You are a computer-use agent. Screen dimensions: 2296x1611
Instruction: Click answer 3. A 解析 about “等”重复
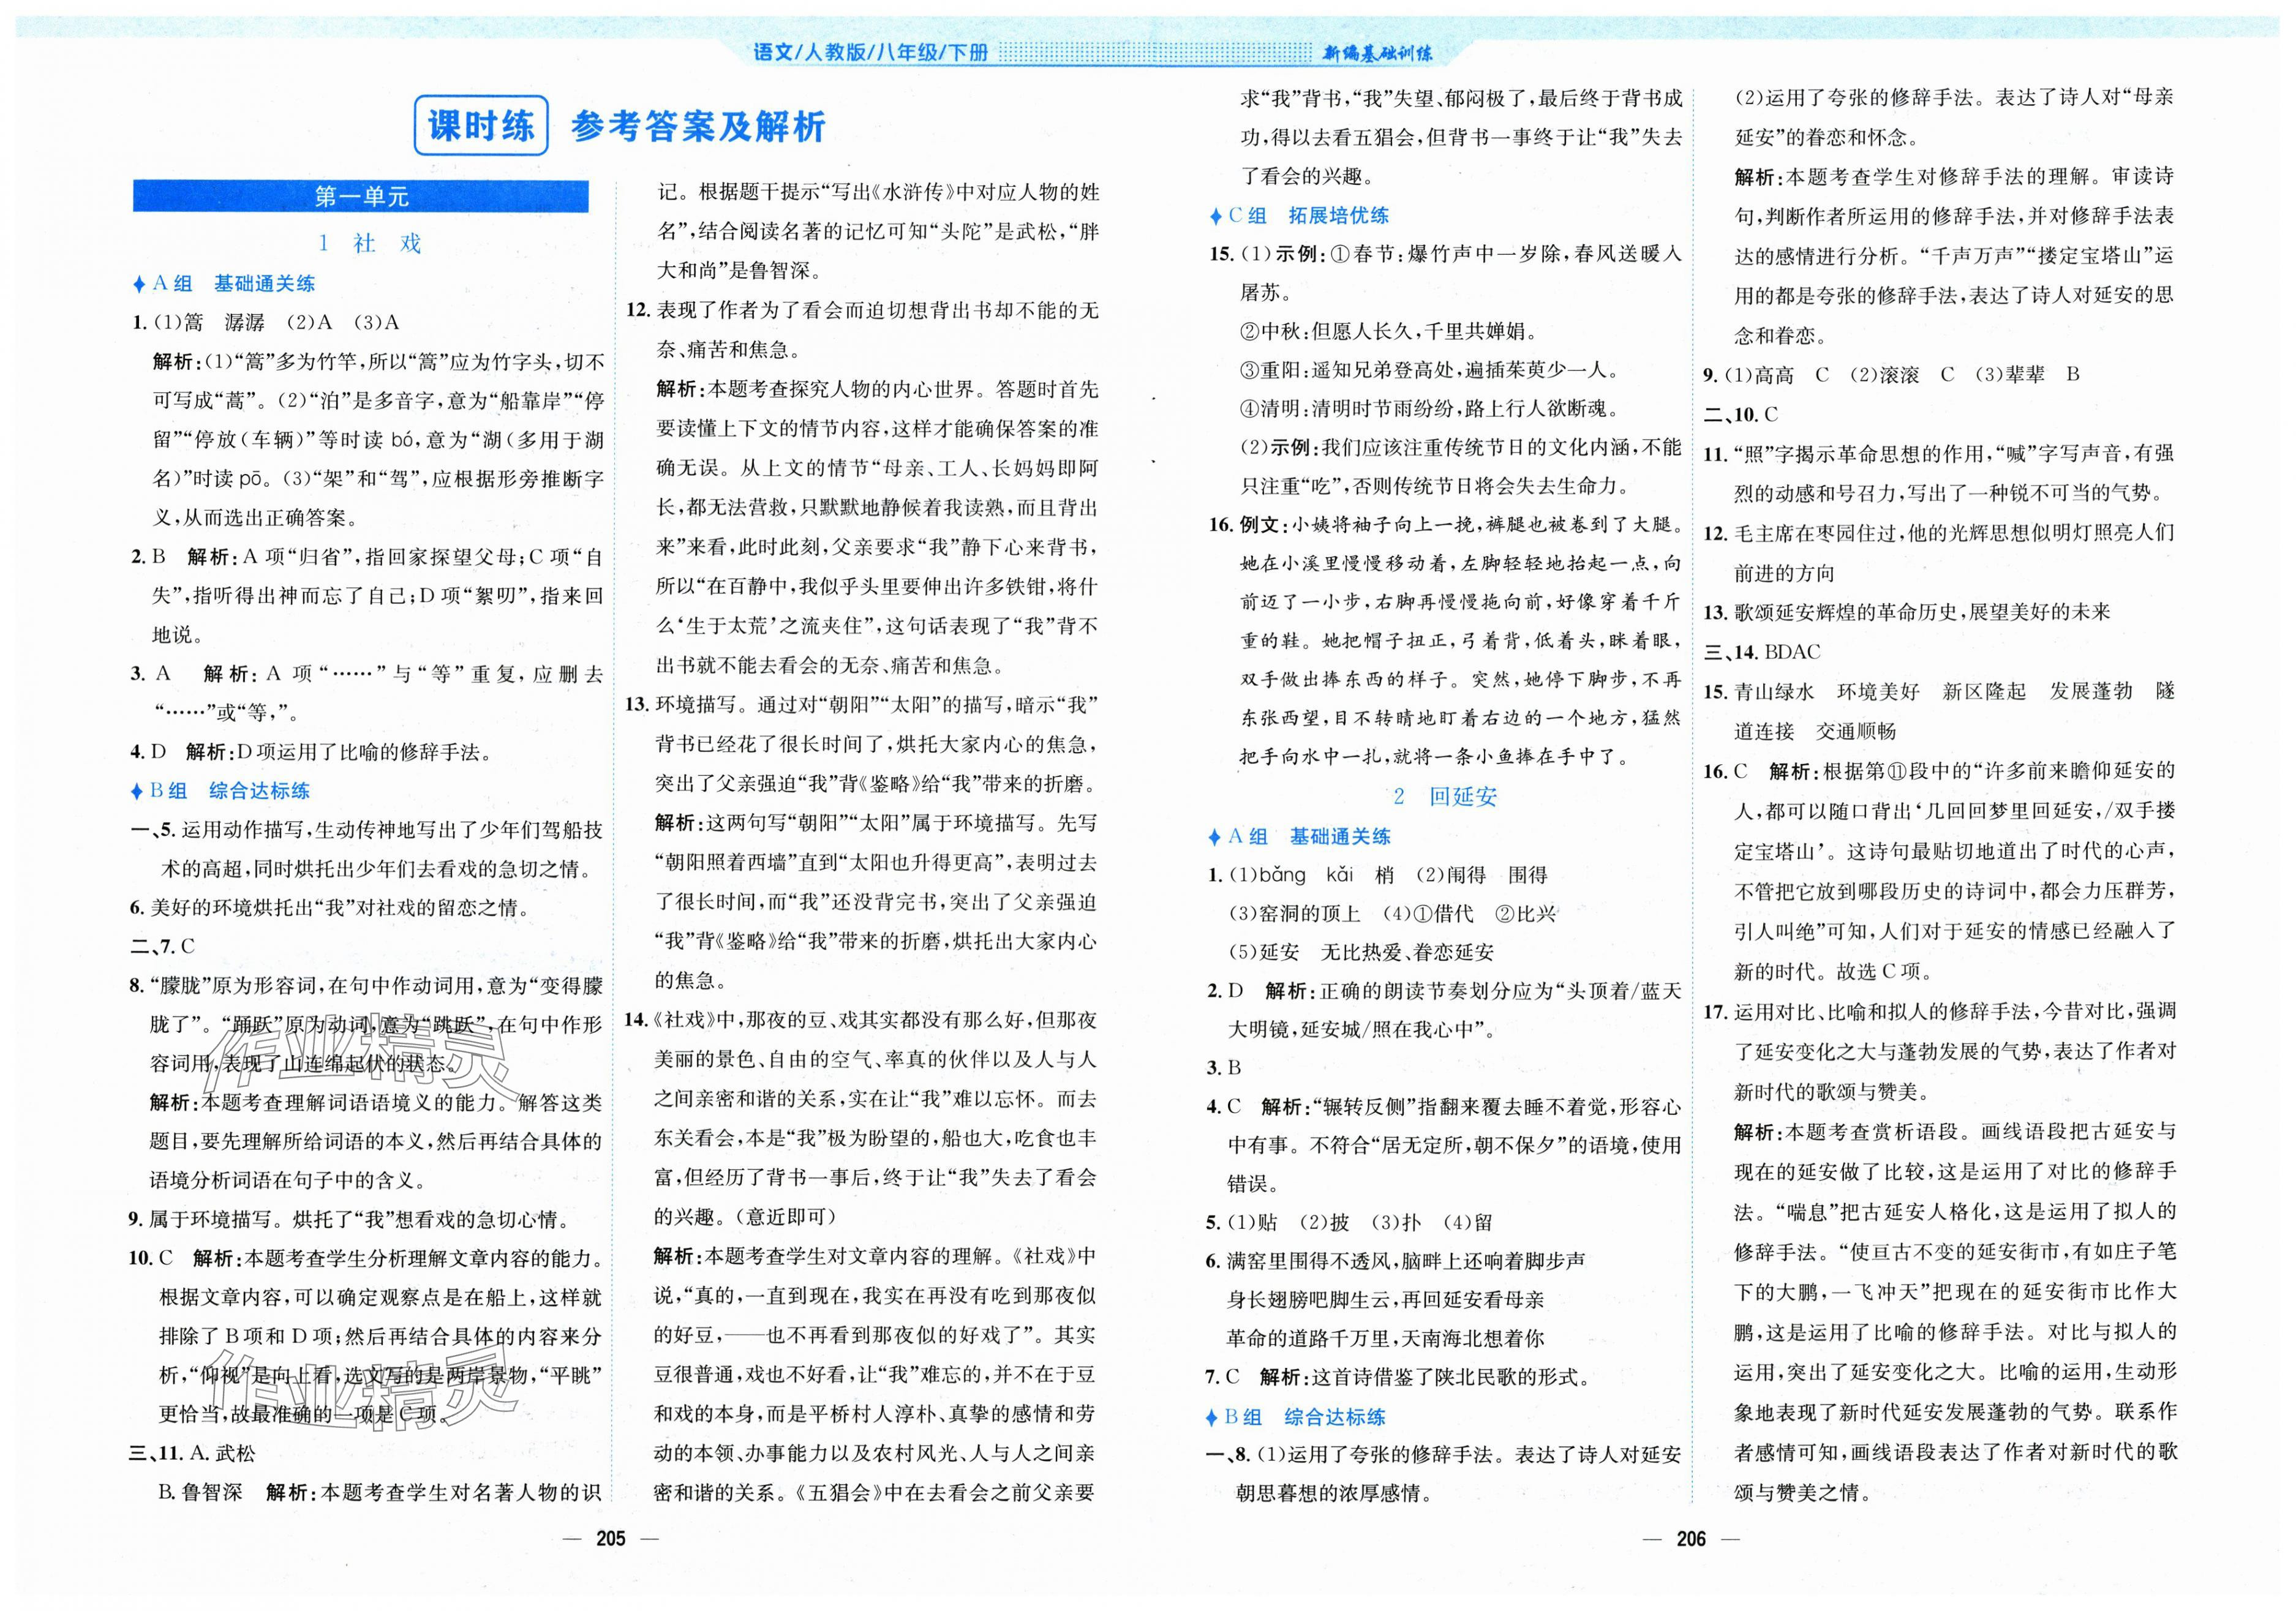click(367, 674)
